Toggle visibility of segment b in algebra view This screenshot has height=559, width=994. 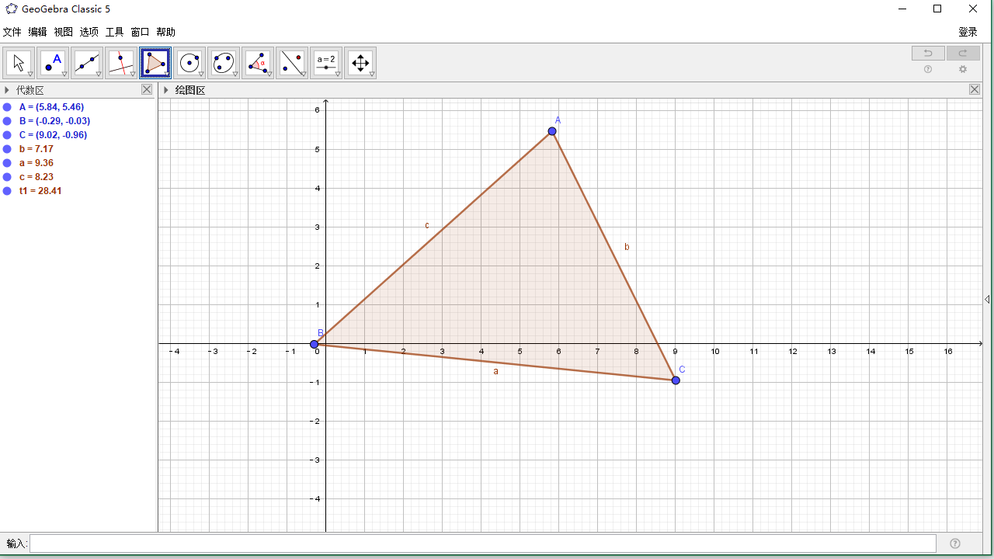pyautogui.click(x=9, y=149)
